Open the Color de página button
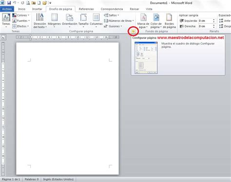 tap(156, 20)
